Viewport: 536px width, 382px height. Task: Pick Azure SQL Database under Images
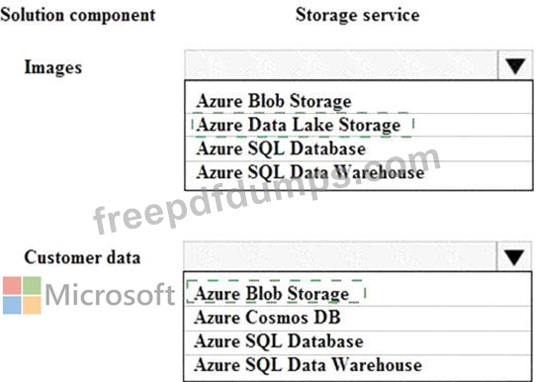[x=359, y=148]
